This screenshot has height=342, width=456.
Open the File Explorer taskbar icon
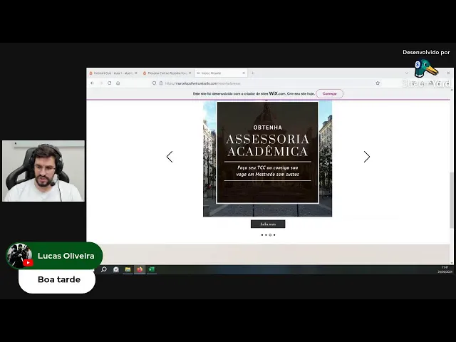[x=128, y=269]
